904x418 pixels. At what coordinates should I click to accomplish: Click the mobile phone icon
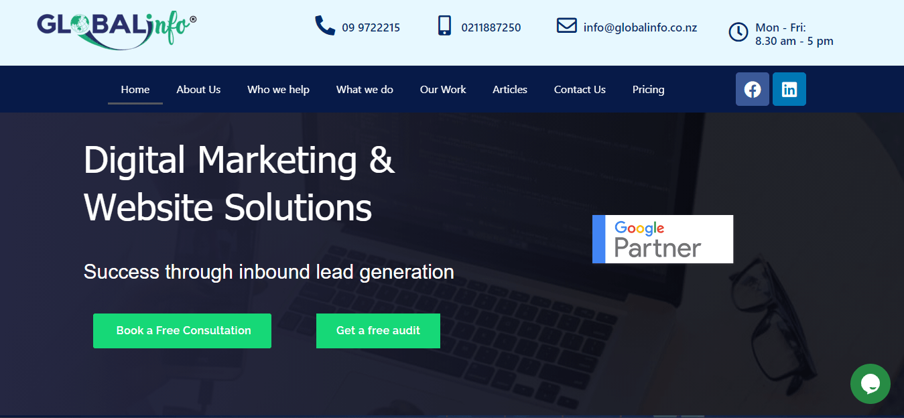click(444, 25)
